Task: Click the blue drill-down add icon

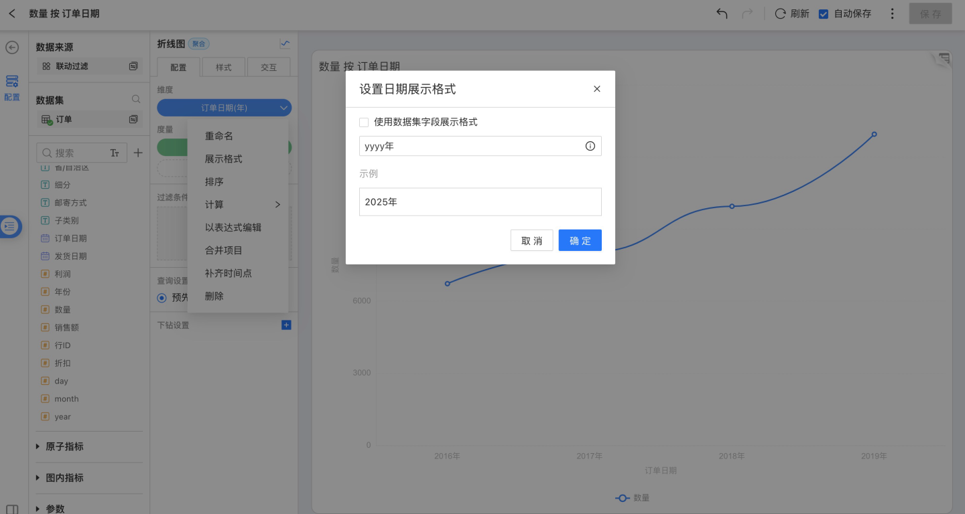Action: pos(286,325)
